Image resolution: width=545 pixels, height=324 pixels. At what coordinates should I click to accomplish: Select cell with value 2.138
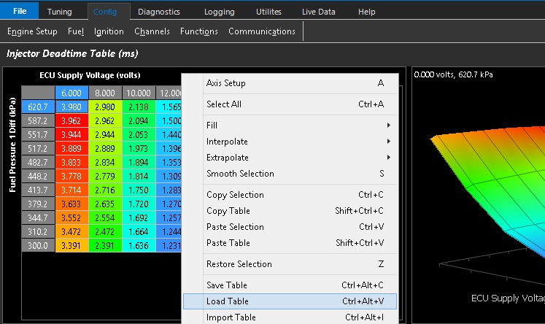(x=139, y=107)
